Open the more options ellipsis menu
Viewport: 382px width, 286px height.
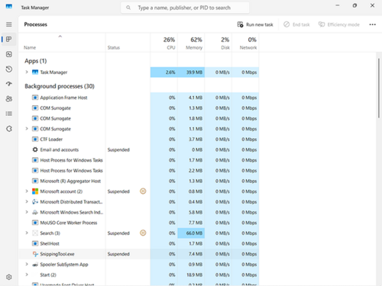(372, 24)
